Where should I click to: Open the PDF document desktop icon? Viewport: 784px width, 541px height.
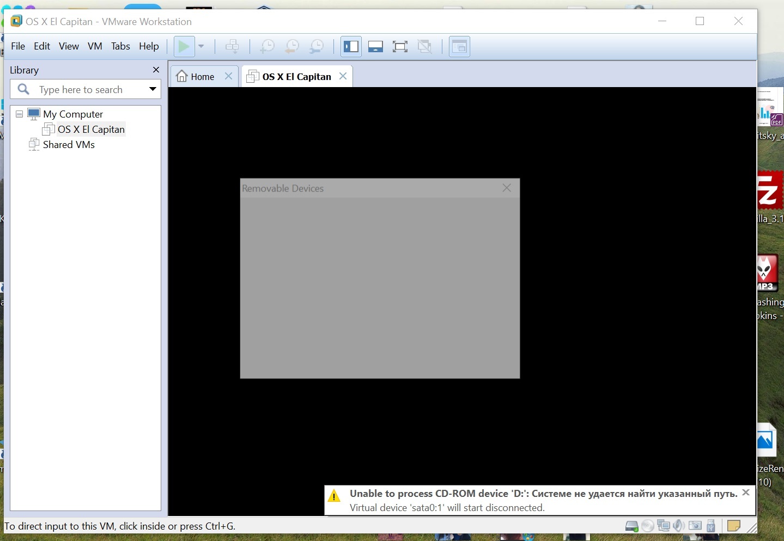point(770,107)
